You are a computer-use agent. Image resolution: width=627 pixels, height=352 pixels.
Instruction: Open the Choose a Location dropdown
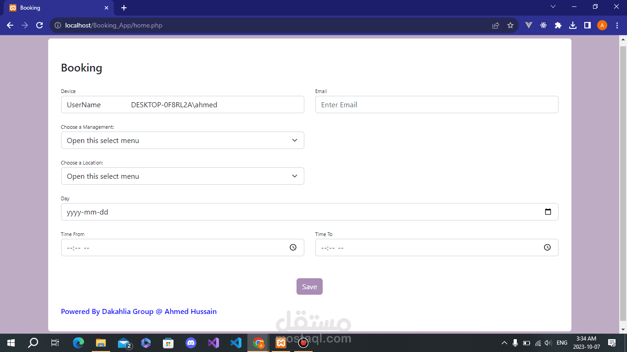183,176
